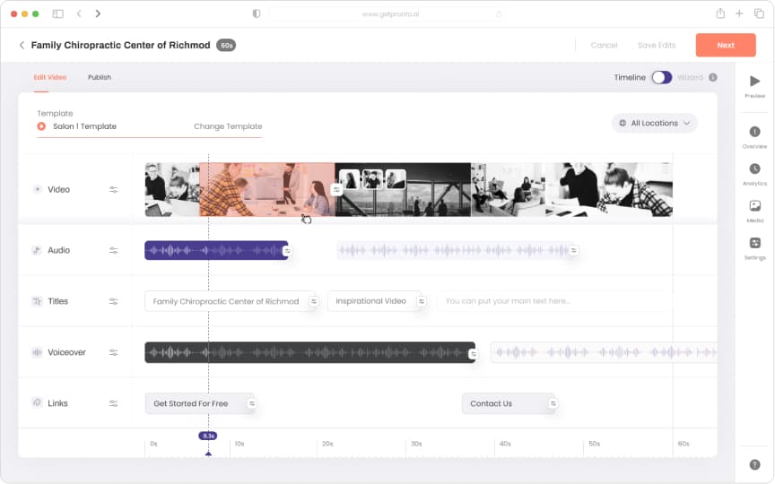Switch to the Edit Video tab
Viewport: 775px width, 484px height.
[49, 77]
